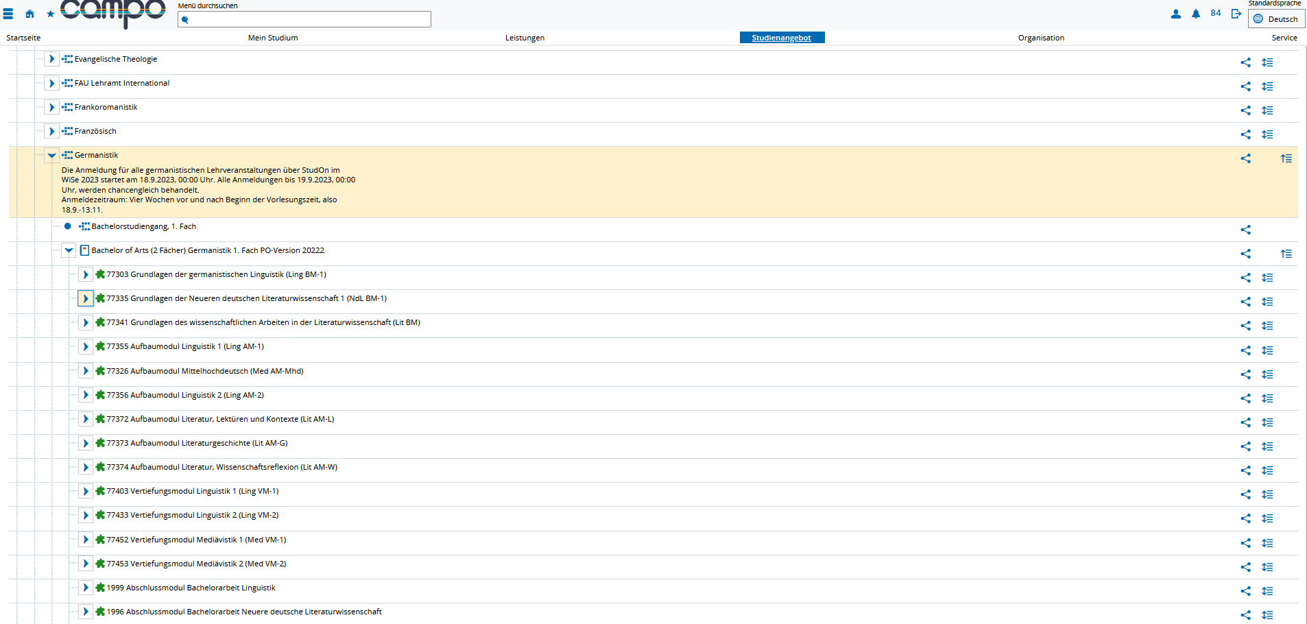1307x624 pixels.
Task: Expand module 77335 Grundlagen Neuere Literaturwissenschaft
Action: [x=85, y=298]
